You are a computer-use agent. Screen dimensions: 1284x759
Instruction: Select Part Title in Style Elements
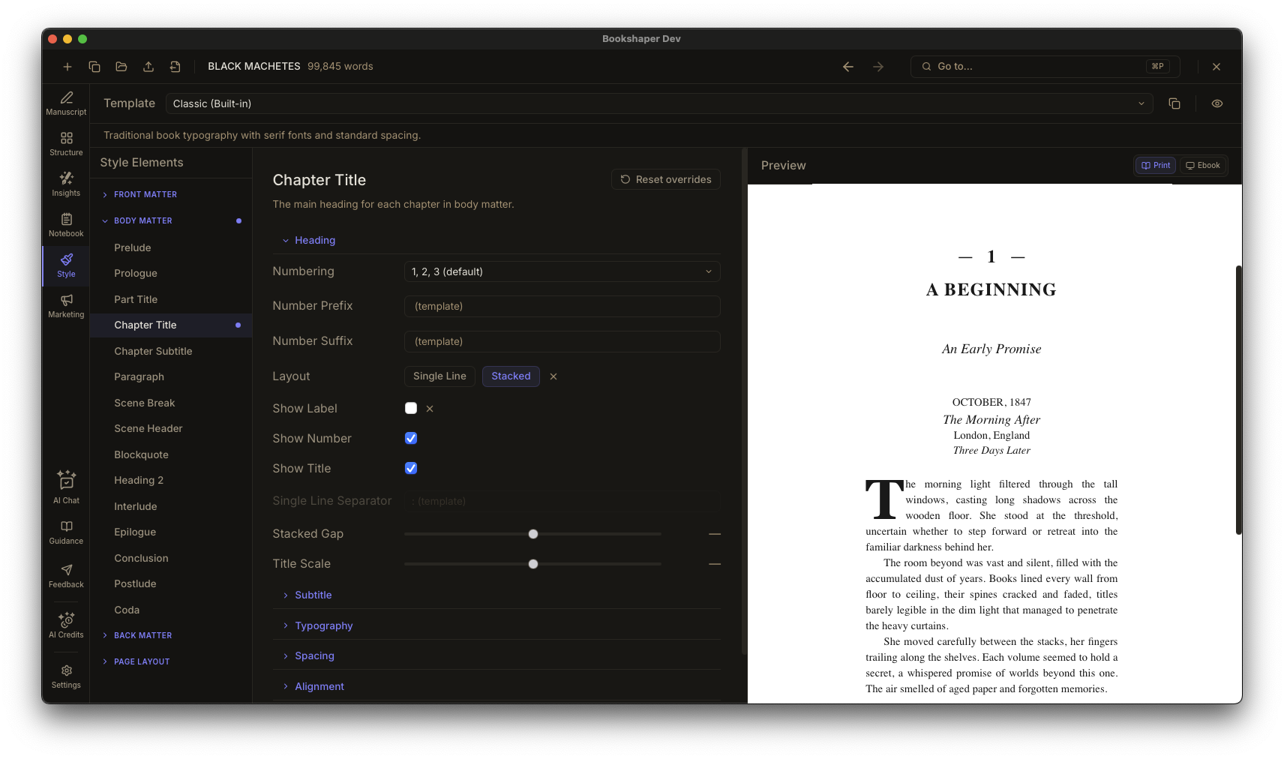coord(171,299)
